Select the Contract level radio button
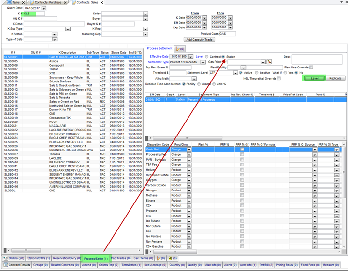This screenshot has width=348, height=271. [x=207, y=57]
